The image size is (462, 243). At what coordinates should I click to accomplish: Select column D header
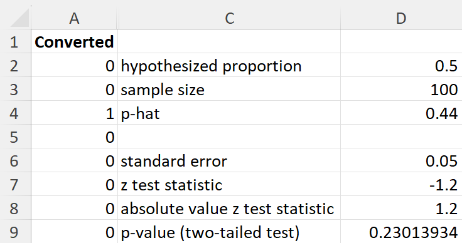click(401, 18)
